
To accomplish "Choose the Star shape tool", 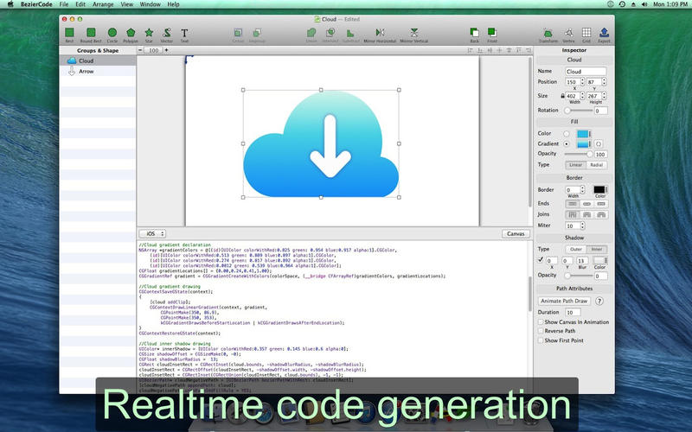I will click(x=148, y=32).
